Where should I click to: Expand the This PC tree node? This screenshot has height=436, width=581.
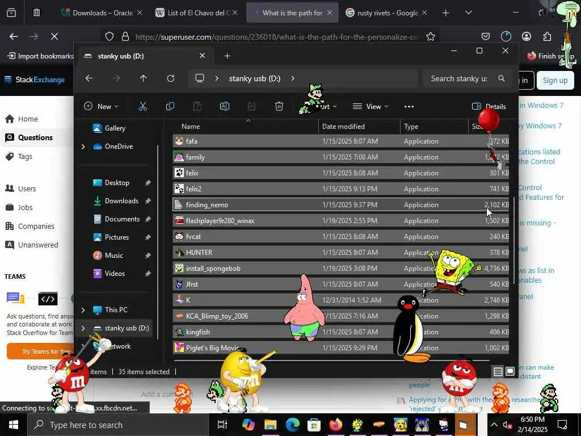(83, 310)
